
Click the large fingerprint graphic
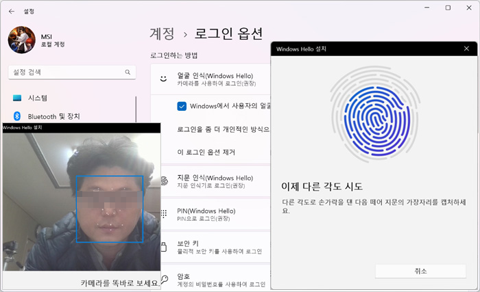375,114
